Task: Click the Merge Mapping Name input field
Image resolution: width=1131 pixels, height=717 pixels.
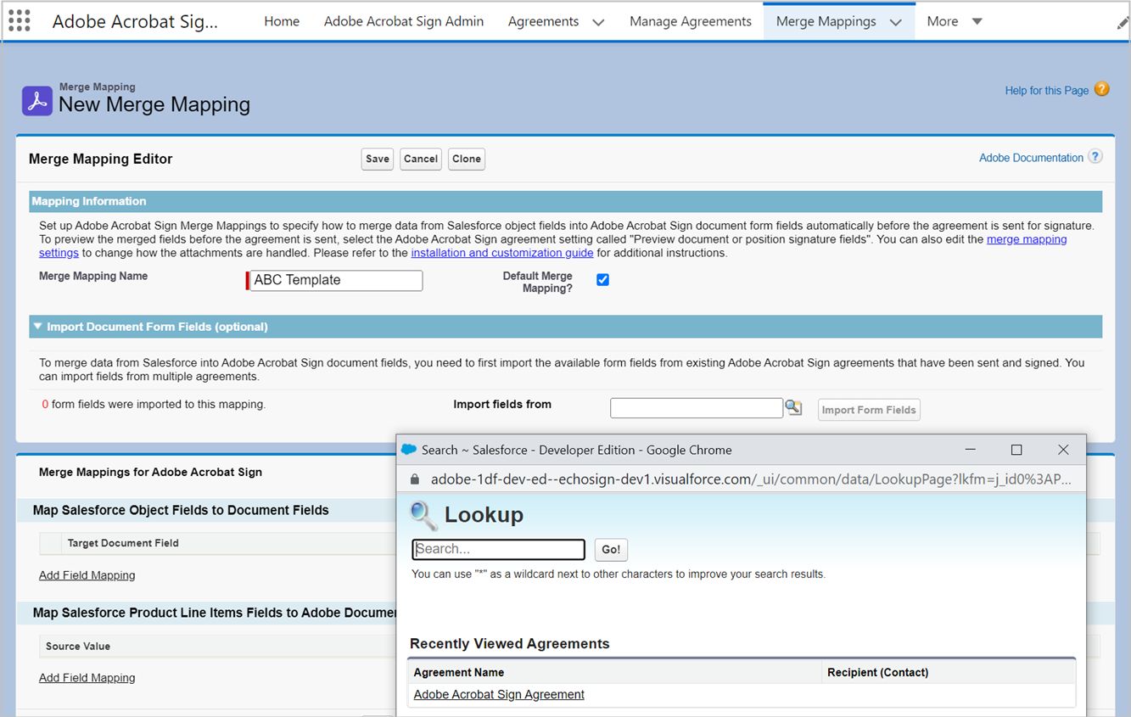Action: click(336, 281)
